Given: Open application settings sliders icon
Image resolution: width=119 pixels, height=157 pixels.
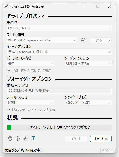Looking at the screenshot, I should (x=25, y=139).
